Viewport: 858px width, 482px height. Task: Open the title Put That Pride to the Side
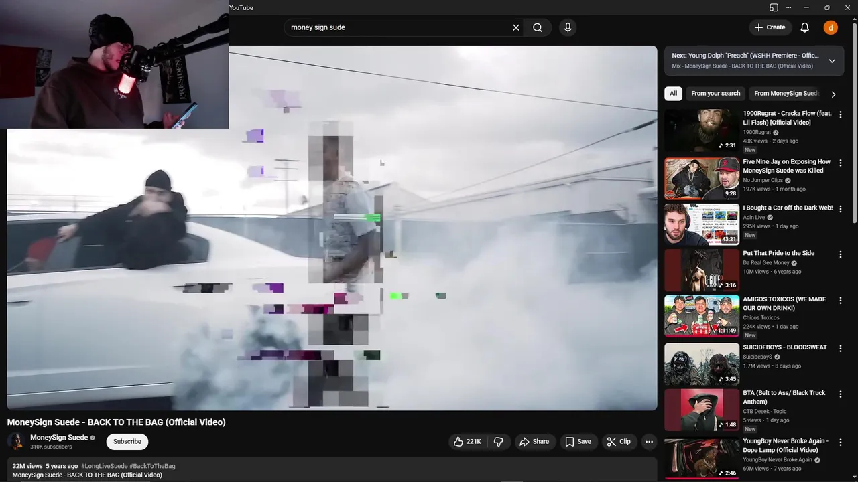(779, 253)
